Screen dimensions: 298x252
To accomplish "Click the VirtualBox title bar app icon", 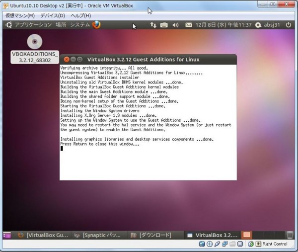I will (5, 5).
